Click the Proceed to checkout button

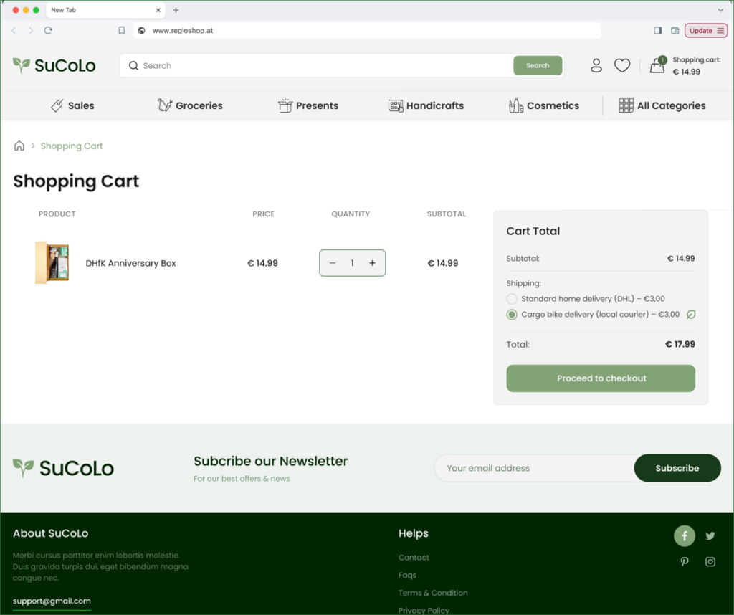pos(600,378)
